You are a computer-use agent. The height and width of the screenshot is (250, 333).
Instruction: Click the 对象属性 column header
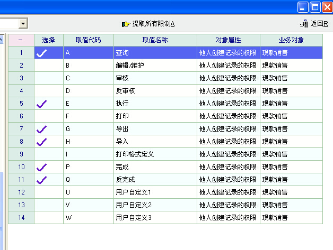click(x=228, y=40)
